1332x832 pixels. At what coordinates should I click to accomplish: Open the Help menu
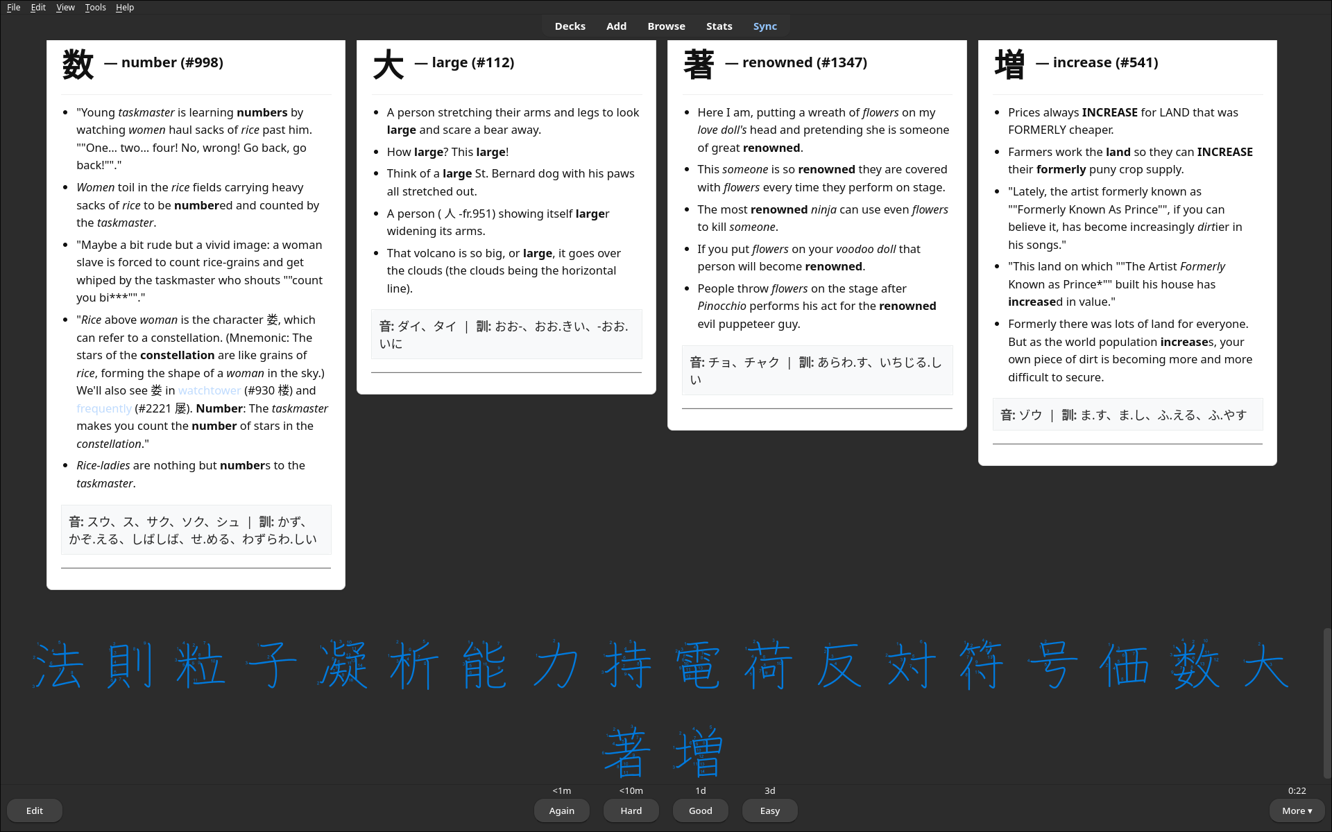(125, 8)
